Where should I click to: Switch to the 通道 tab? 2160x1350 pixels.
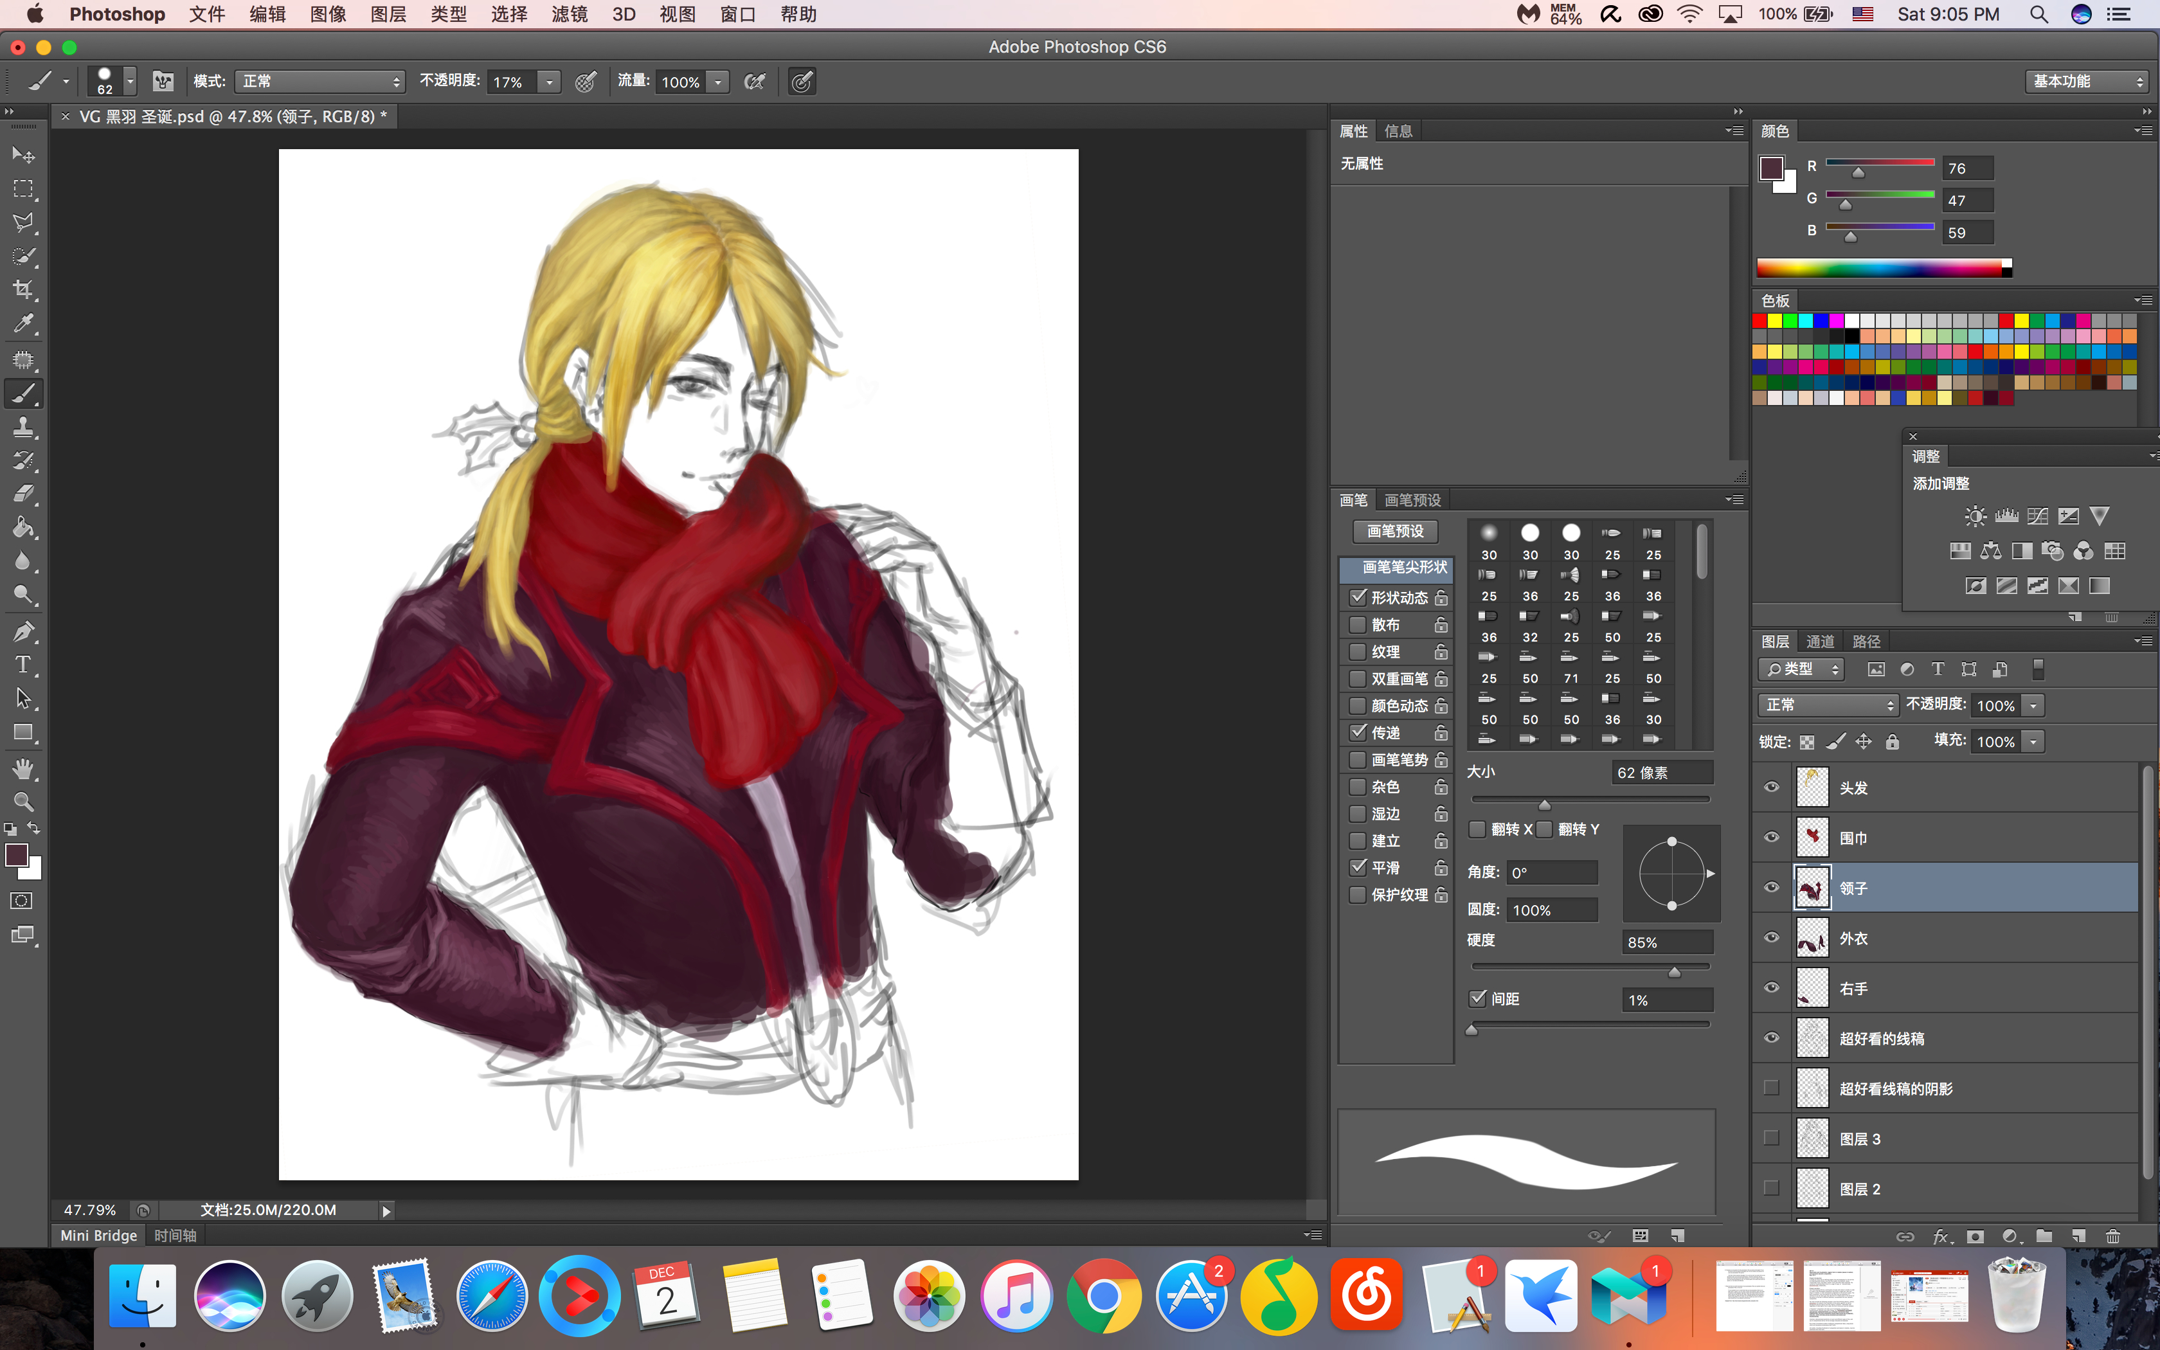1819,641
